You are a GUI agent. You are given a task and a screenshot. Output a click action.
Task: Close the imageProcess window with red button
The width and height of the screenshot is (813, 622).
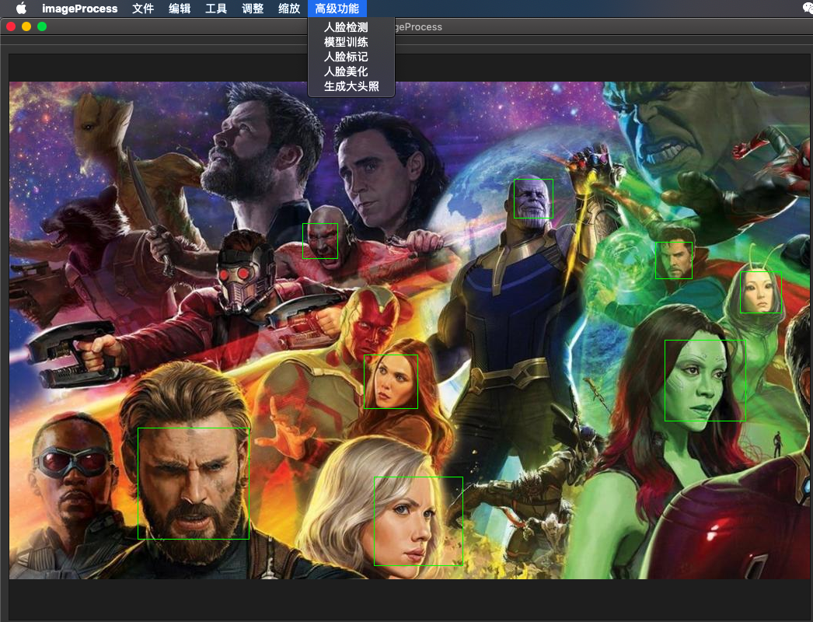coord(11,26)
